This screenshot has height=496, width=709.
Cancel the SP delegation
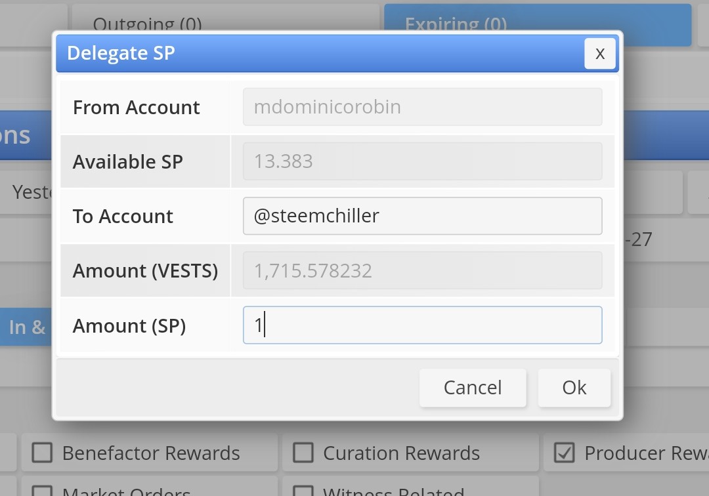(x=473, y=388)
